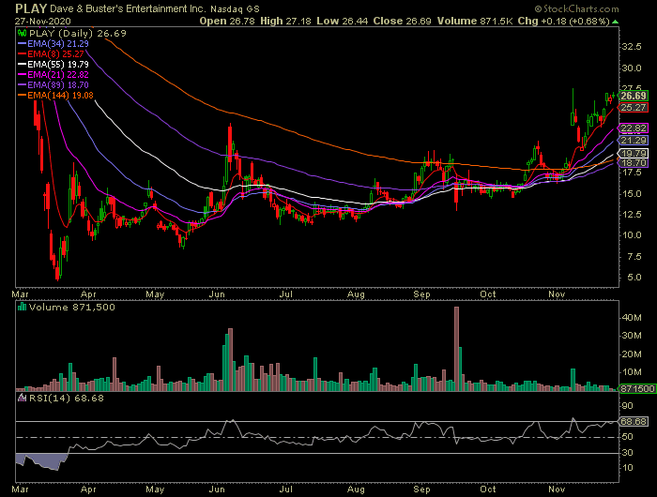Click the Sep label on RSI panel axis
This screenshot has height=497, width=657.
[x=421, y=489]
